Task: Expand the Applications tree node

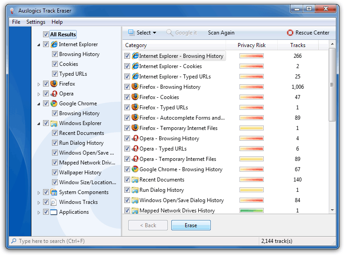Action: click(x=39, y=212)
